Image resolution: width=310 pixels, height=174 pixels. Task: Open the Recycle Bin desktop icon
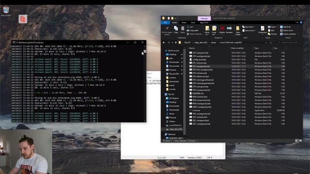point(6,12)
